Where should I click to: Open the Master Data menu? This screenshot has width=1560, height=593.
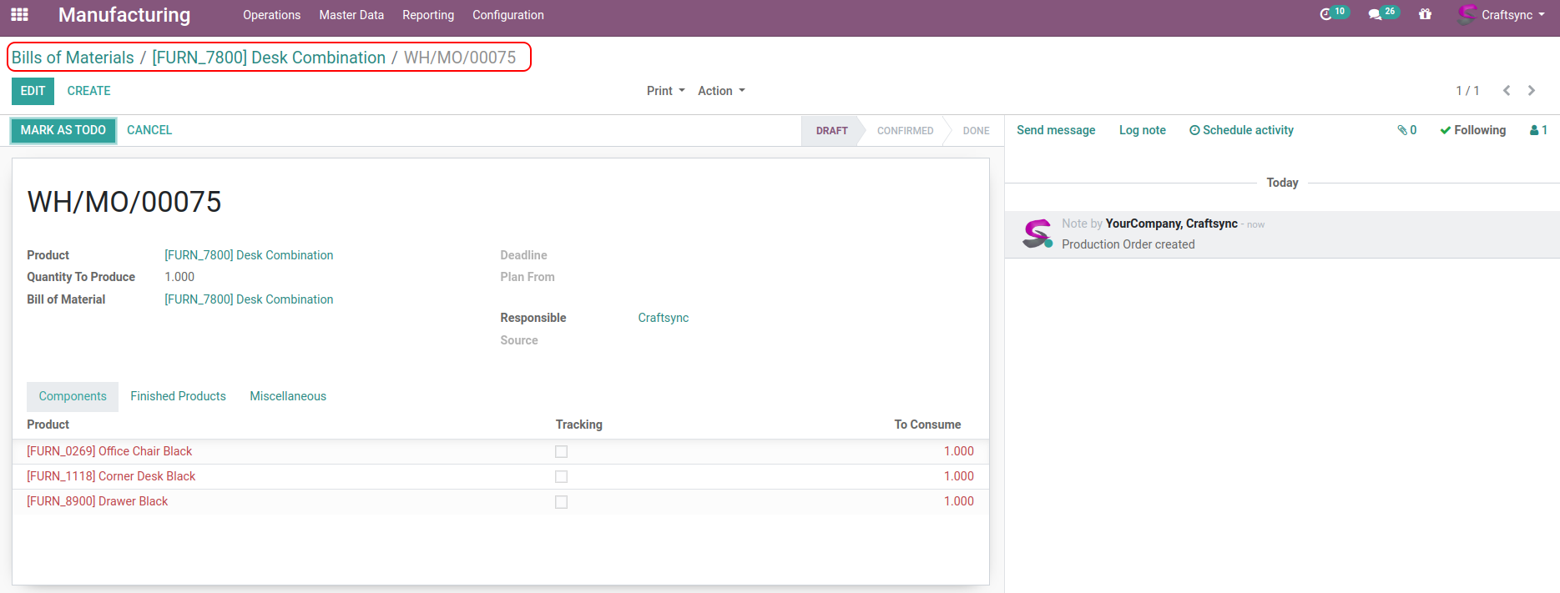(351, 15)
